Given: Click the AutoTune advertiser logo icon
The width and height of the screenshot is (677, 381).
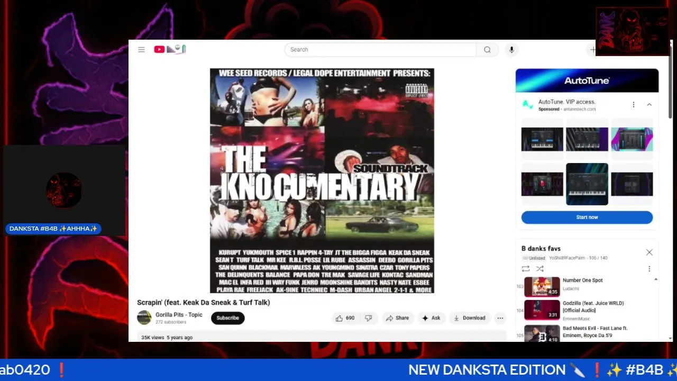Looking at the screenshot, I should (527, 105).
